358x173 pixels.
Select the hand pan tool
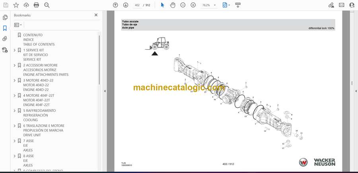pos(173,5)
